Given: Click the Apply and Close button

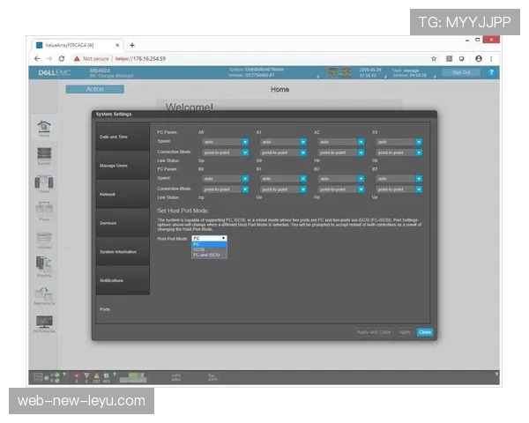Looking at the screenshot, I should pyautogui.click(x=374, y=332).
